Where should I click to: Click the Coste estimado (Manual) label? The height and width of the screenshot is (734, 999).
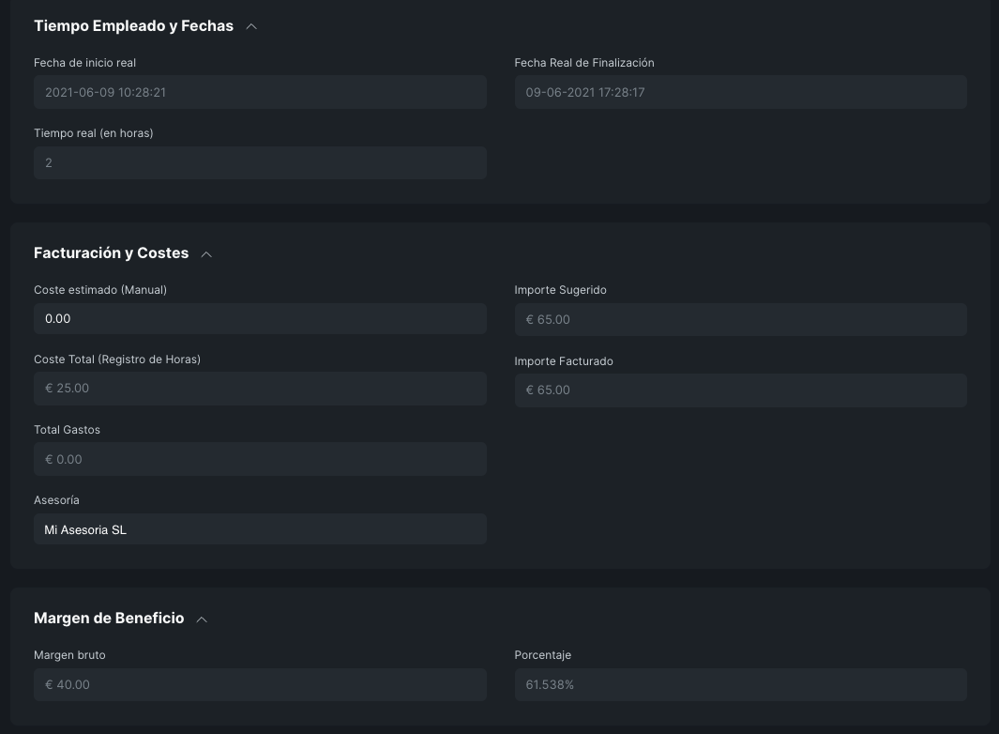coord(100,290)
